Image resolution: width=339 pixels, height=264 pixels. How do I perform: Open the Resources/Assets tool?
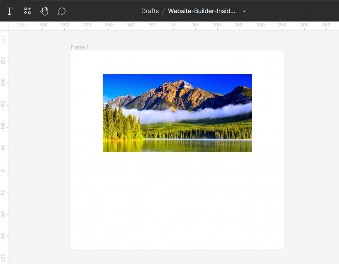click(x=27, y=11)
